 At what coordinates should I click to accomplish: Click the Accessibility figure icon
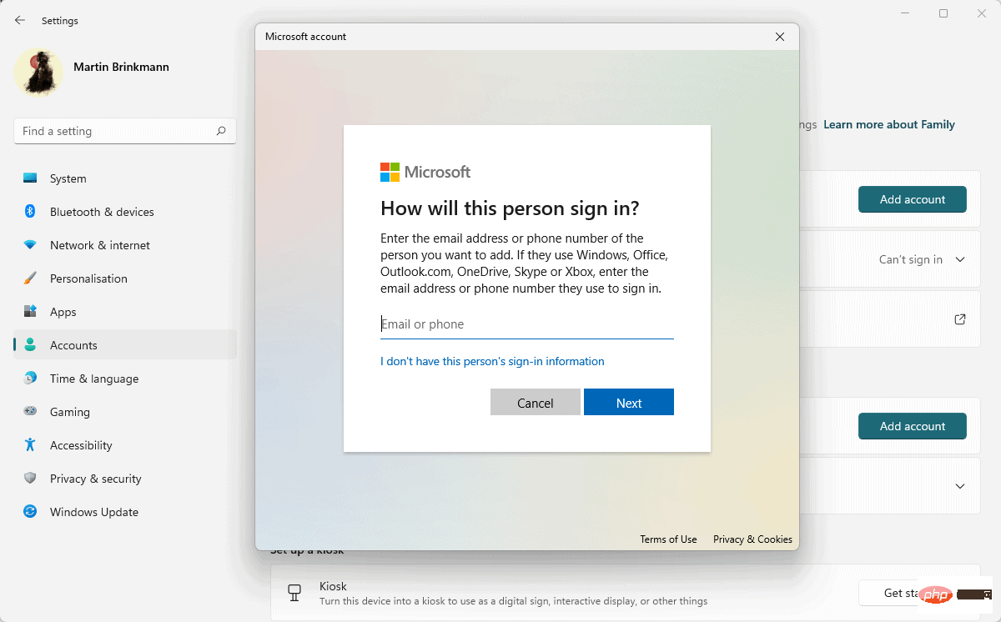(30, 445)
